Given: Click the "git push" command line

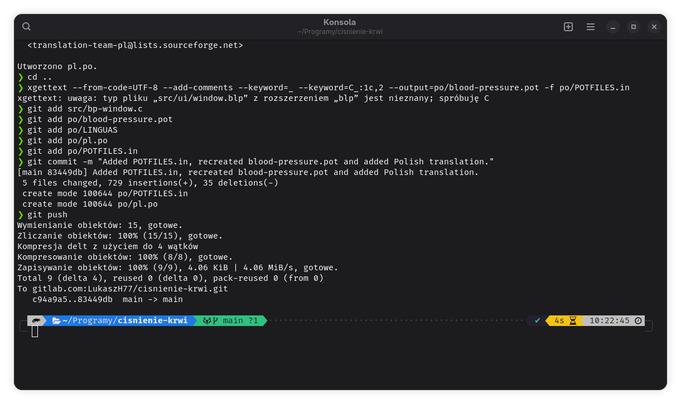Looking at the screenshot, I should 47,215.
